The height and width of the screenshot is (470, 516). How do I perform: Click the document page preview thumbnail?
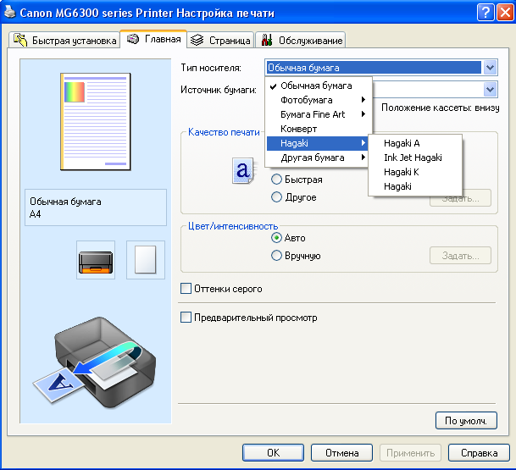point(96,122)
